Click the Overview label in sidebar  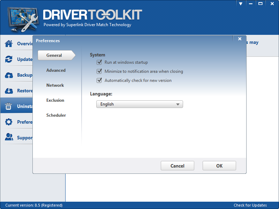coord(25,44)
